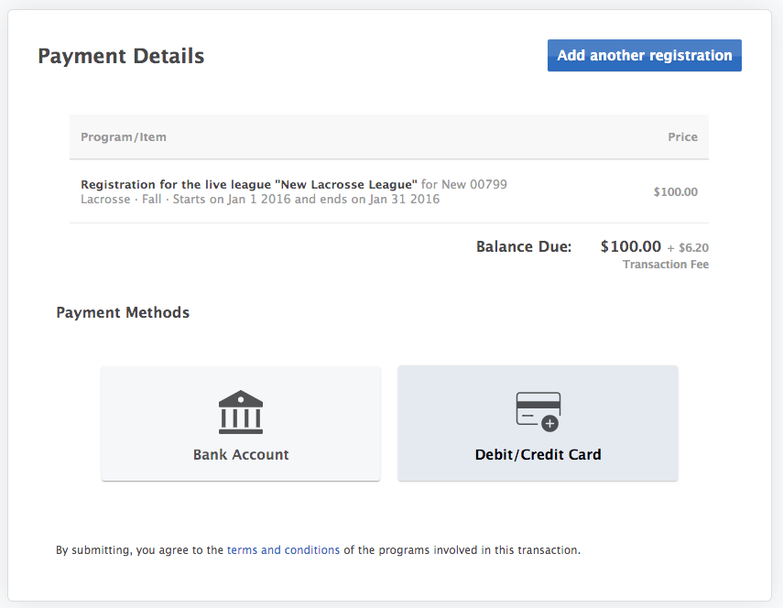Click the Transaction Fee label
Image resolution: width=783 pixels, height=608 pixels.
[x=665, y=265]
